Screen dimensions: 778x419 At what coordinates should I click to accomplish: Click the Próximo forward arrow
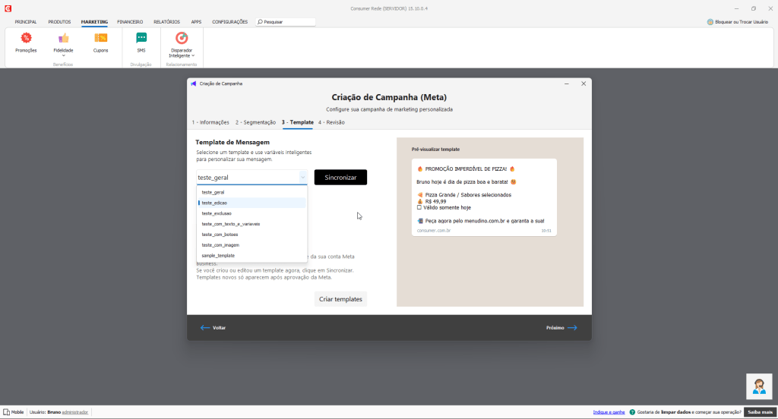coord(572,328)
